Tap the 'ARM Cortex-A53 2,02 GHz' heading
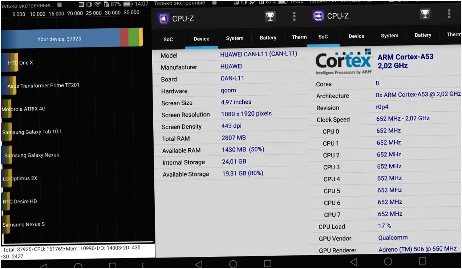Image resolution: width=462 pixels, height=269 pixels. (x=405, y=61)
